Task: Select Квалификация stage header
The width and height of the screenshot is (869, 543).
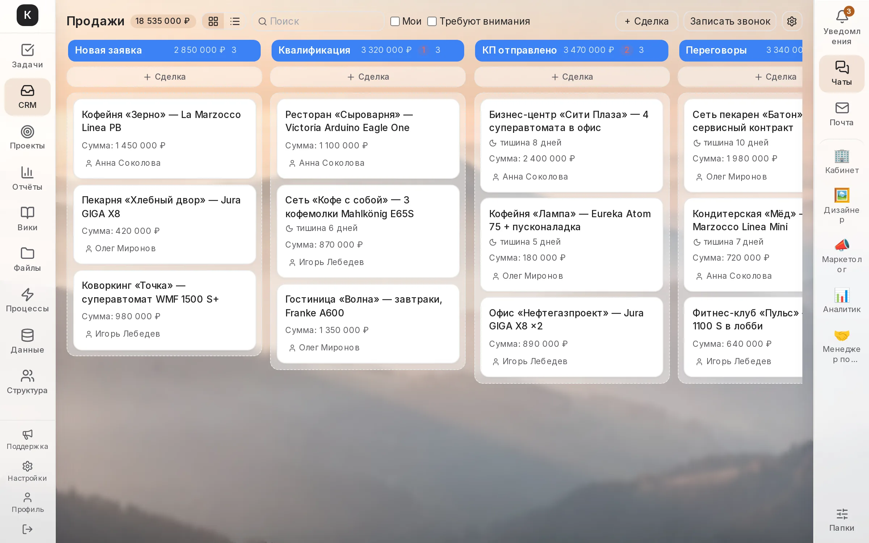Action: click(x=368, y=50)
